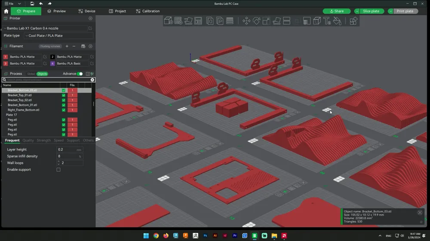Add a filament with plus icon
430x241 pixels.
[67, 46]
